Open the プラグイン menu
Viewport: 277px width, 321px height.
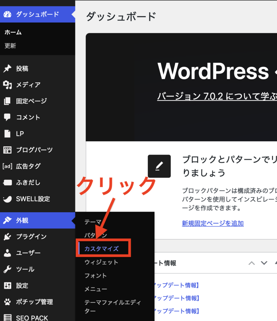tap(38, 236)
